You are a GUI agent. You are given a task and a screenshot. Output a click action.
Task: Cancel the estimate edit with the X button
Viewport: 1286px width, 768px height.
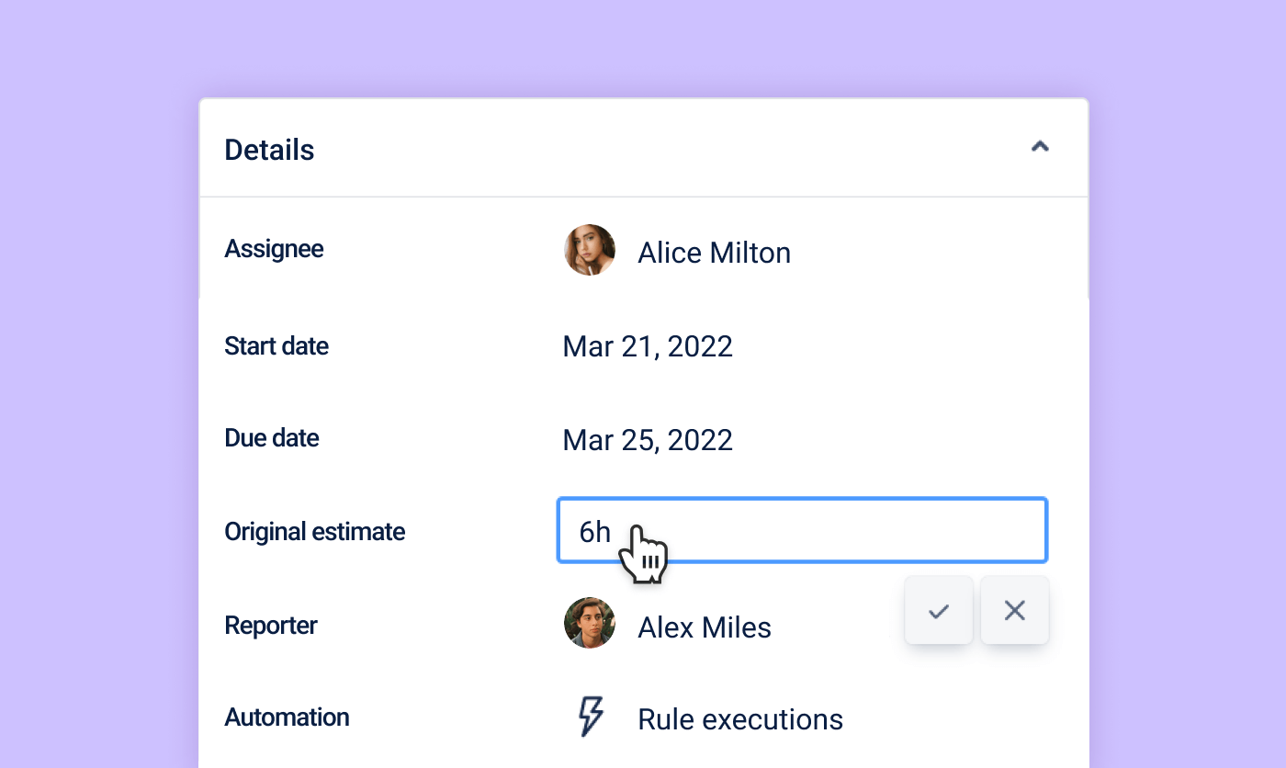coord(1015,610)
